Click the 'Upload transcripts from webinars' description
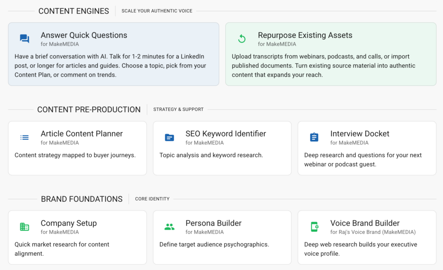This screenshot has height=270, width=443. click(x=324, y=66)
